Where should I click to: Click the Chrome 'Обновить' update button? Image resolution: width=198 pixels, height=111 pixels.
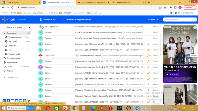point(190,8)
